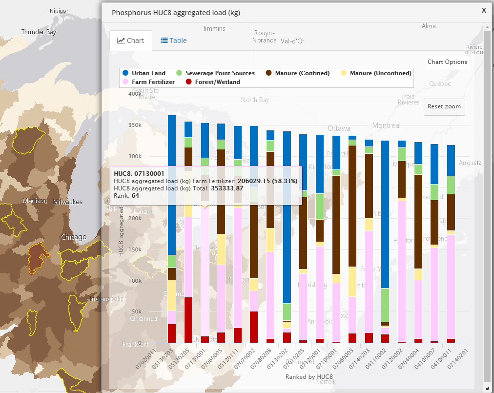
Task: Grab the dialog resize handle in the corner
Action: (488, 388)
